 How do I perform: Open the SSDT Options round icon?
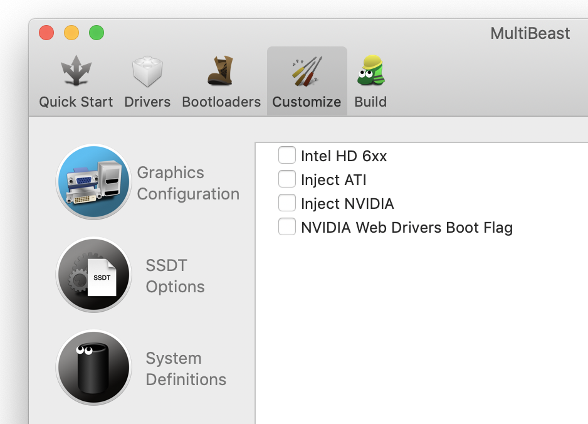coord(94,275)
